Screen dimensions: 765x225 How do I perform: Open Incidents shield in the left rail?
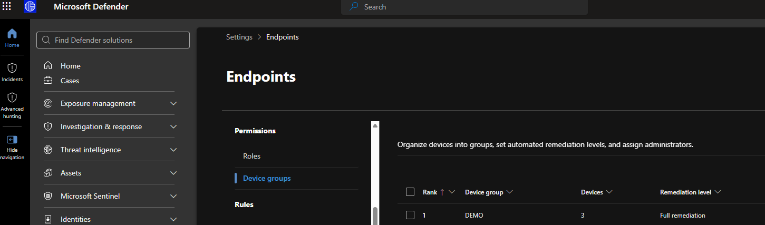coord(12,72)
